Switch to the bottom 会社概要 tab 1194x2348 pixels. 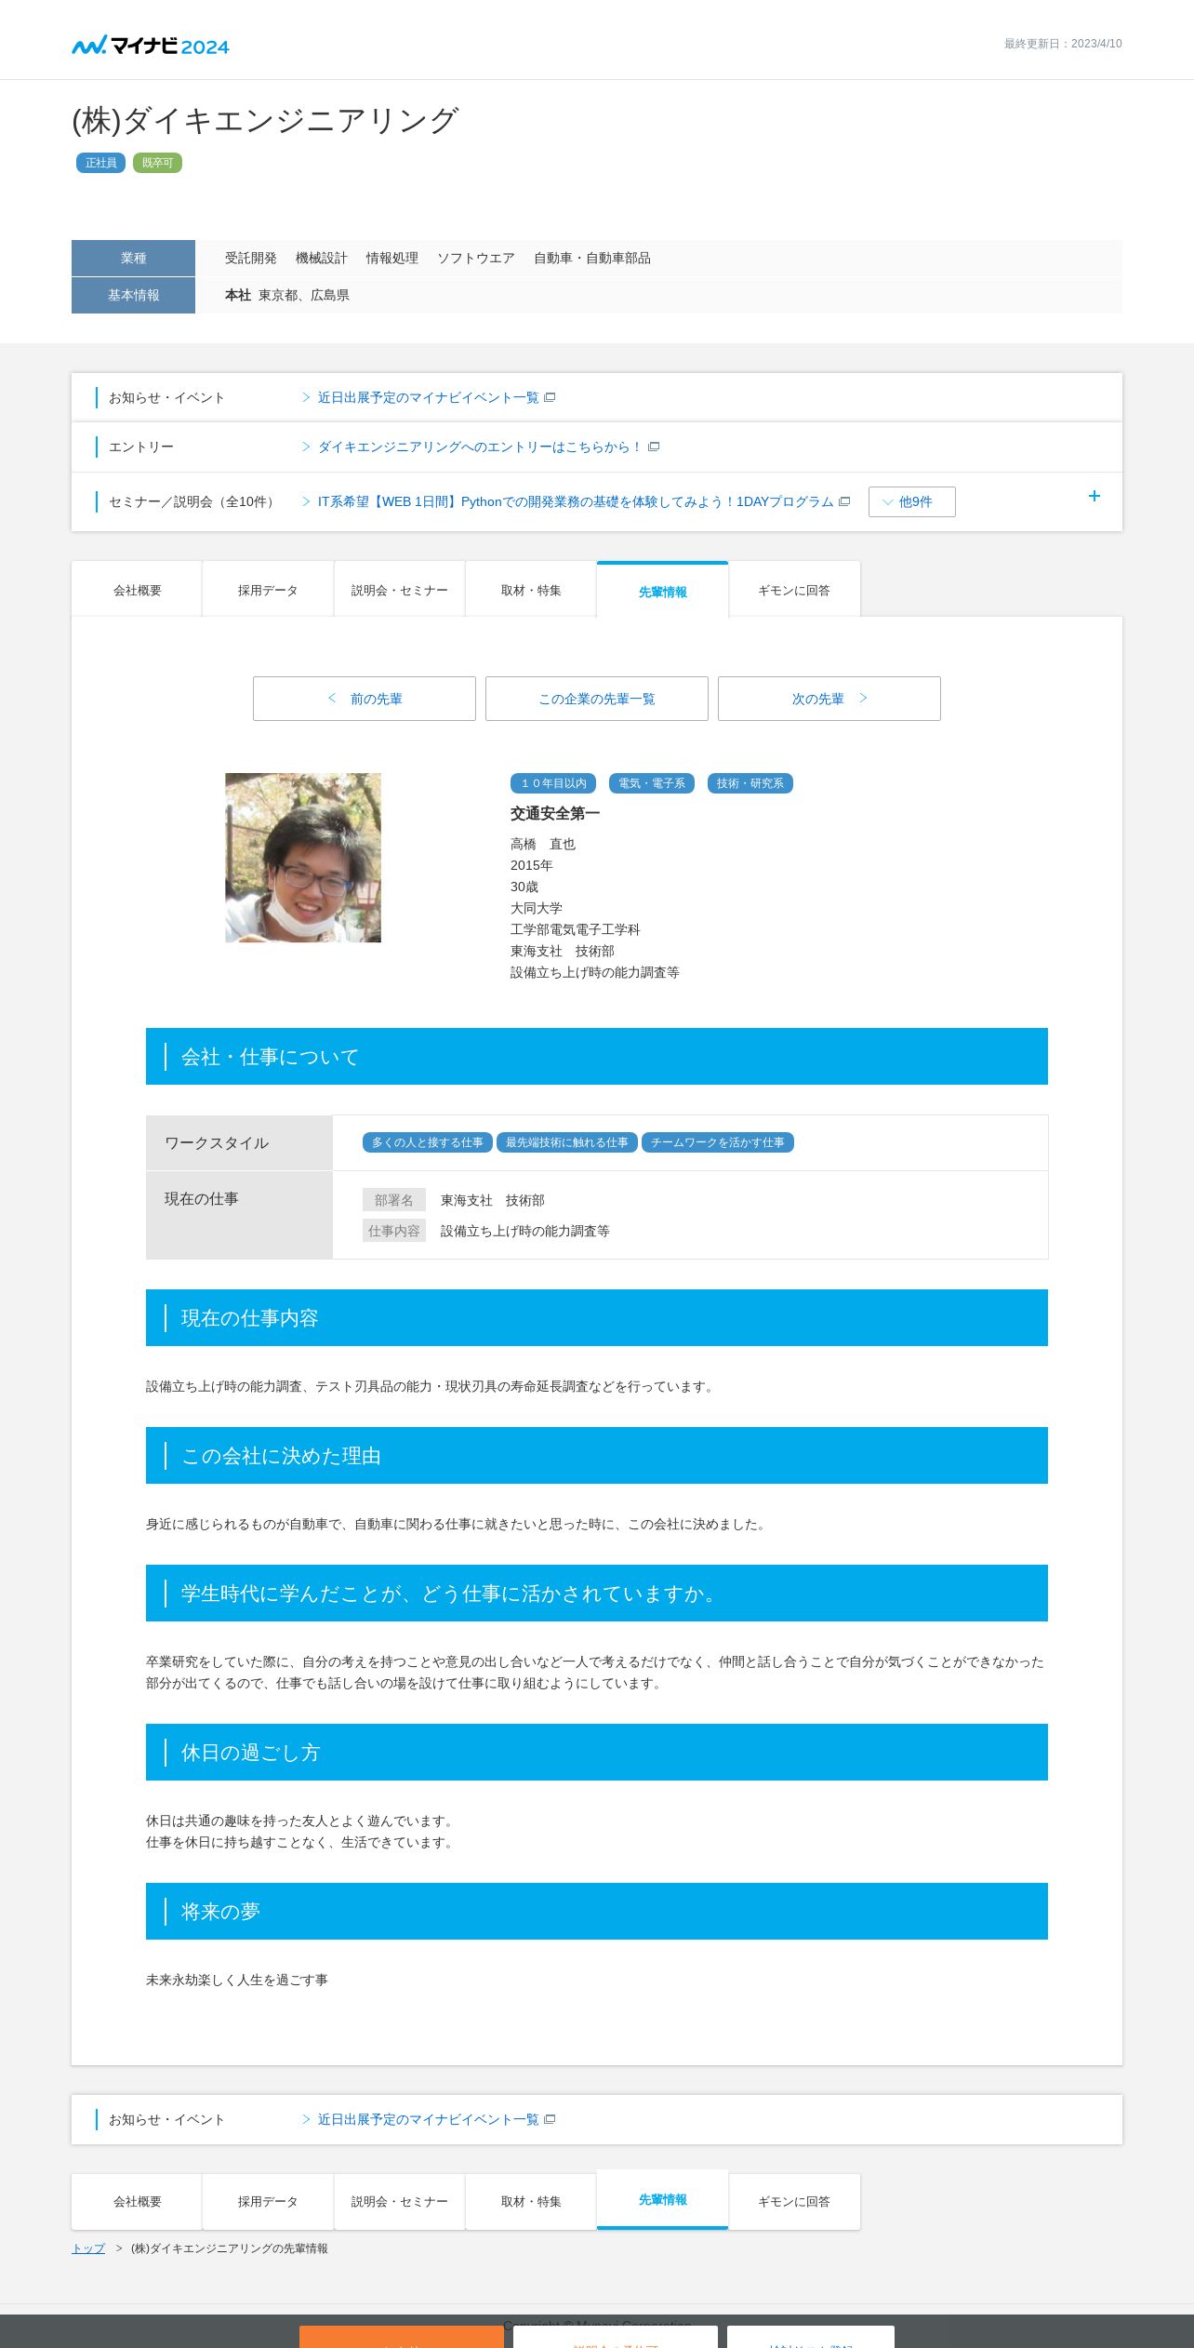click(x=137, y=2201)
